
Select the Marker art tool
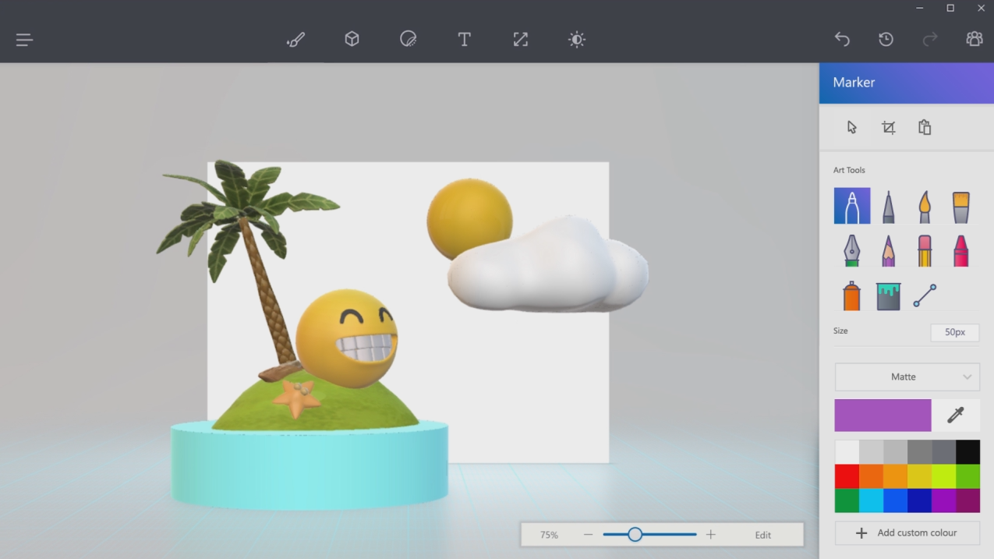[851, 207]
